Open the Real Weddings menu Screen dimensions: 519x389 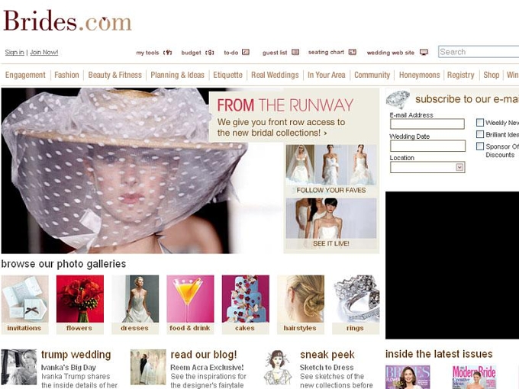(x=275, y=75)
